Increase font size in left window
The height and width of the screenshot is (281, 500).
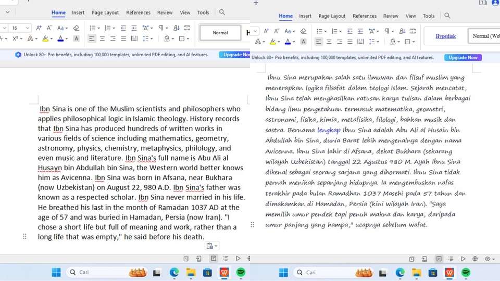click(x=39, y=28)
